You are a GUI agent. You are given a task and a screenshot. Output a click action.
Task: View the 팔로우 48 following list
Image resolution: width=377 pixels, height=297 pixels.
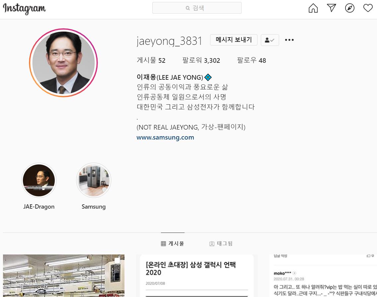251,60
